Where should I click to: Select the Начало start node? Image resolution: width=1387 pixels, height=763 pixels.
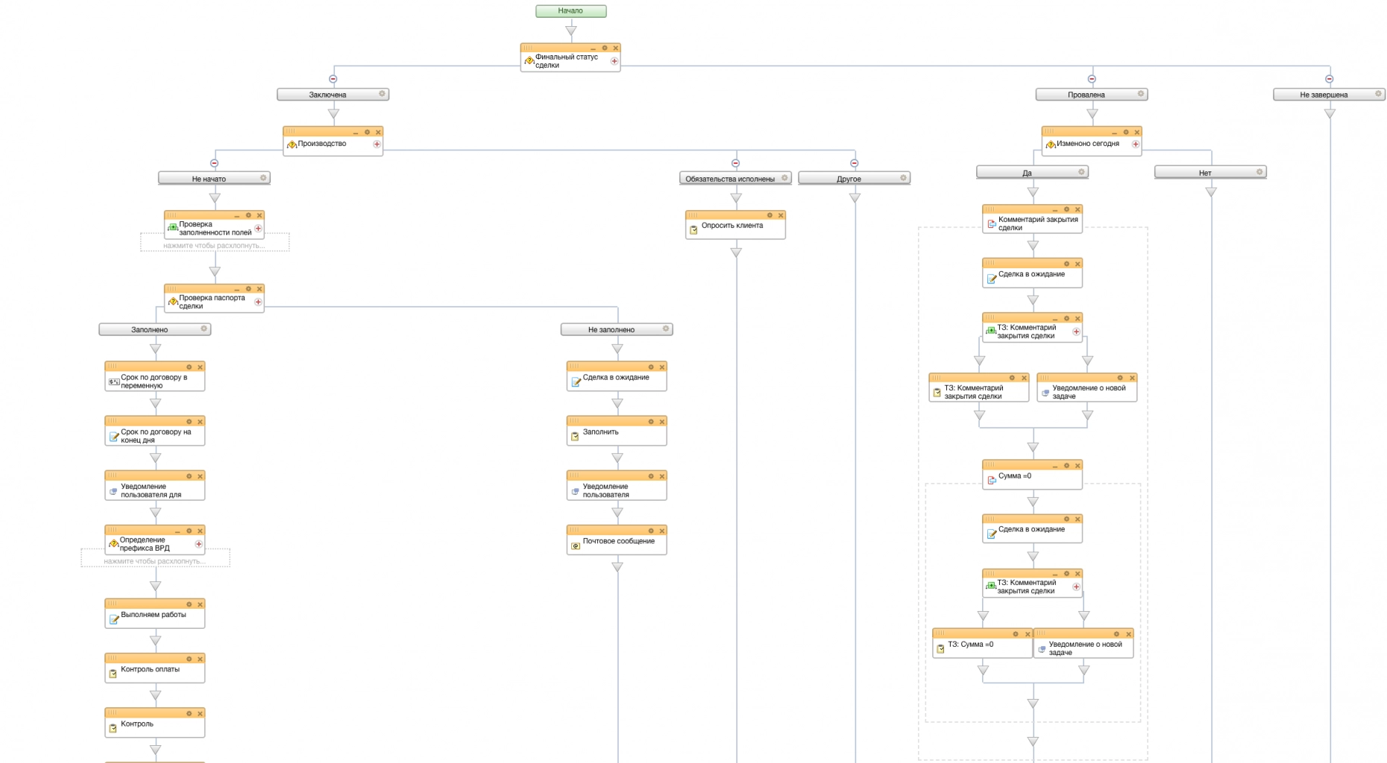pos(570,11)
